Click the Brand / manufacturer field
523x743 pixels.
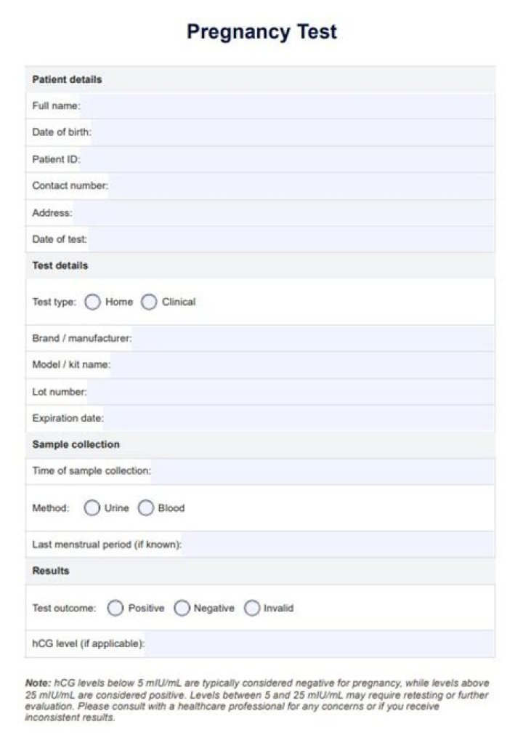(313, 338)
